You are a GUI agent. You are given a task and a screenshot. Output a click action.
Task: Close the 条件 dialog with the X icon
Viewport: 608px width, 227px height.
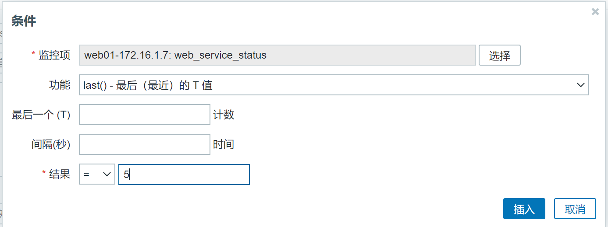(x=595, y=12)
